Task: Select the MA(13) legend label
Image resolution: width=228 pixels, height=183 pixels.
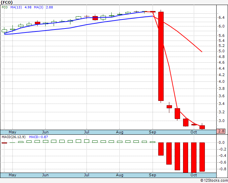Action: (x=16, y=7)
